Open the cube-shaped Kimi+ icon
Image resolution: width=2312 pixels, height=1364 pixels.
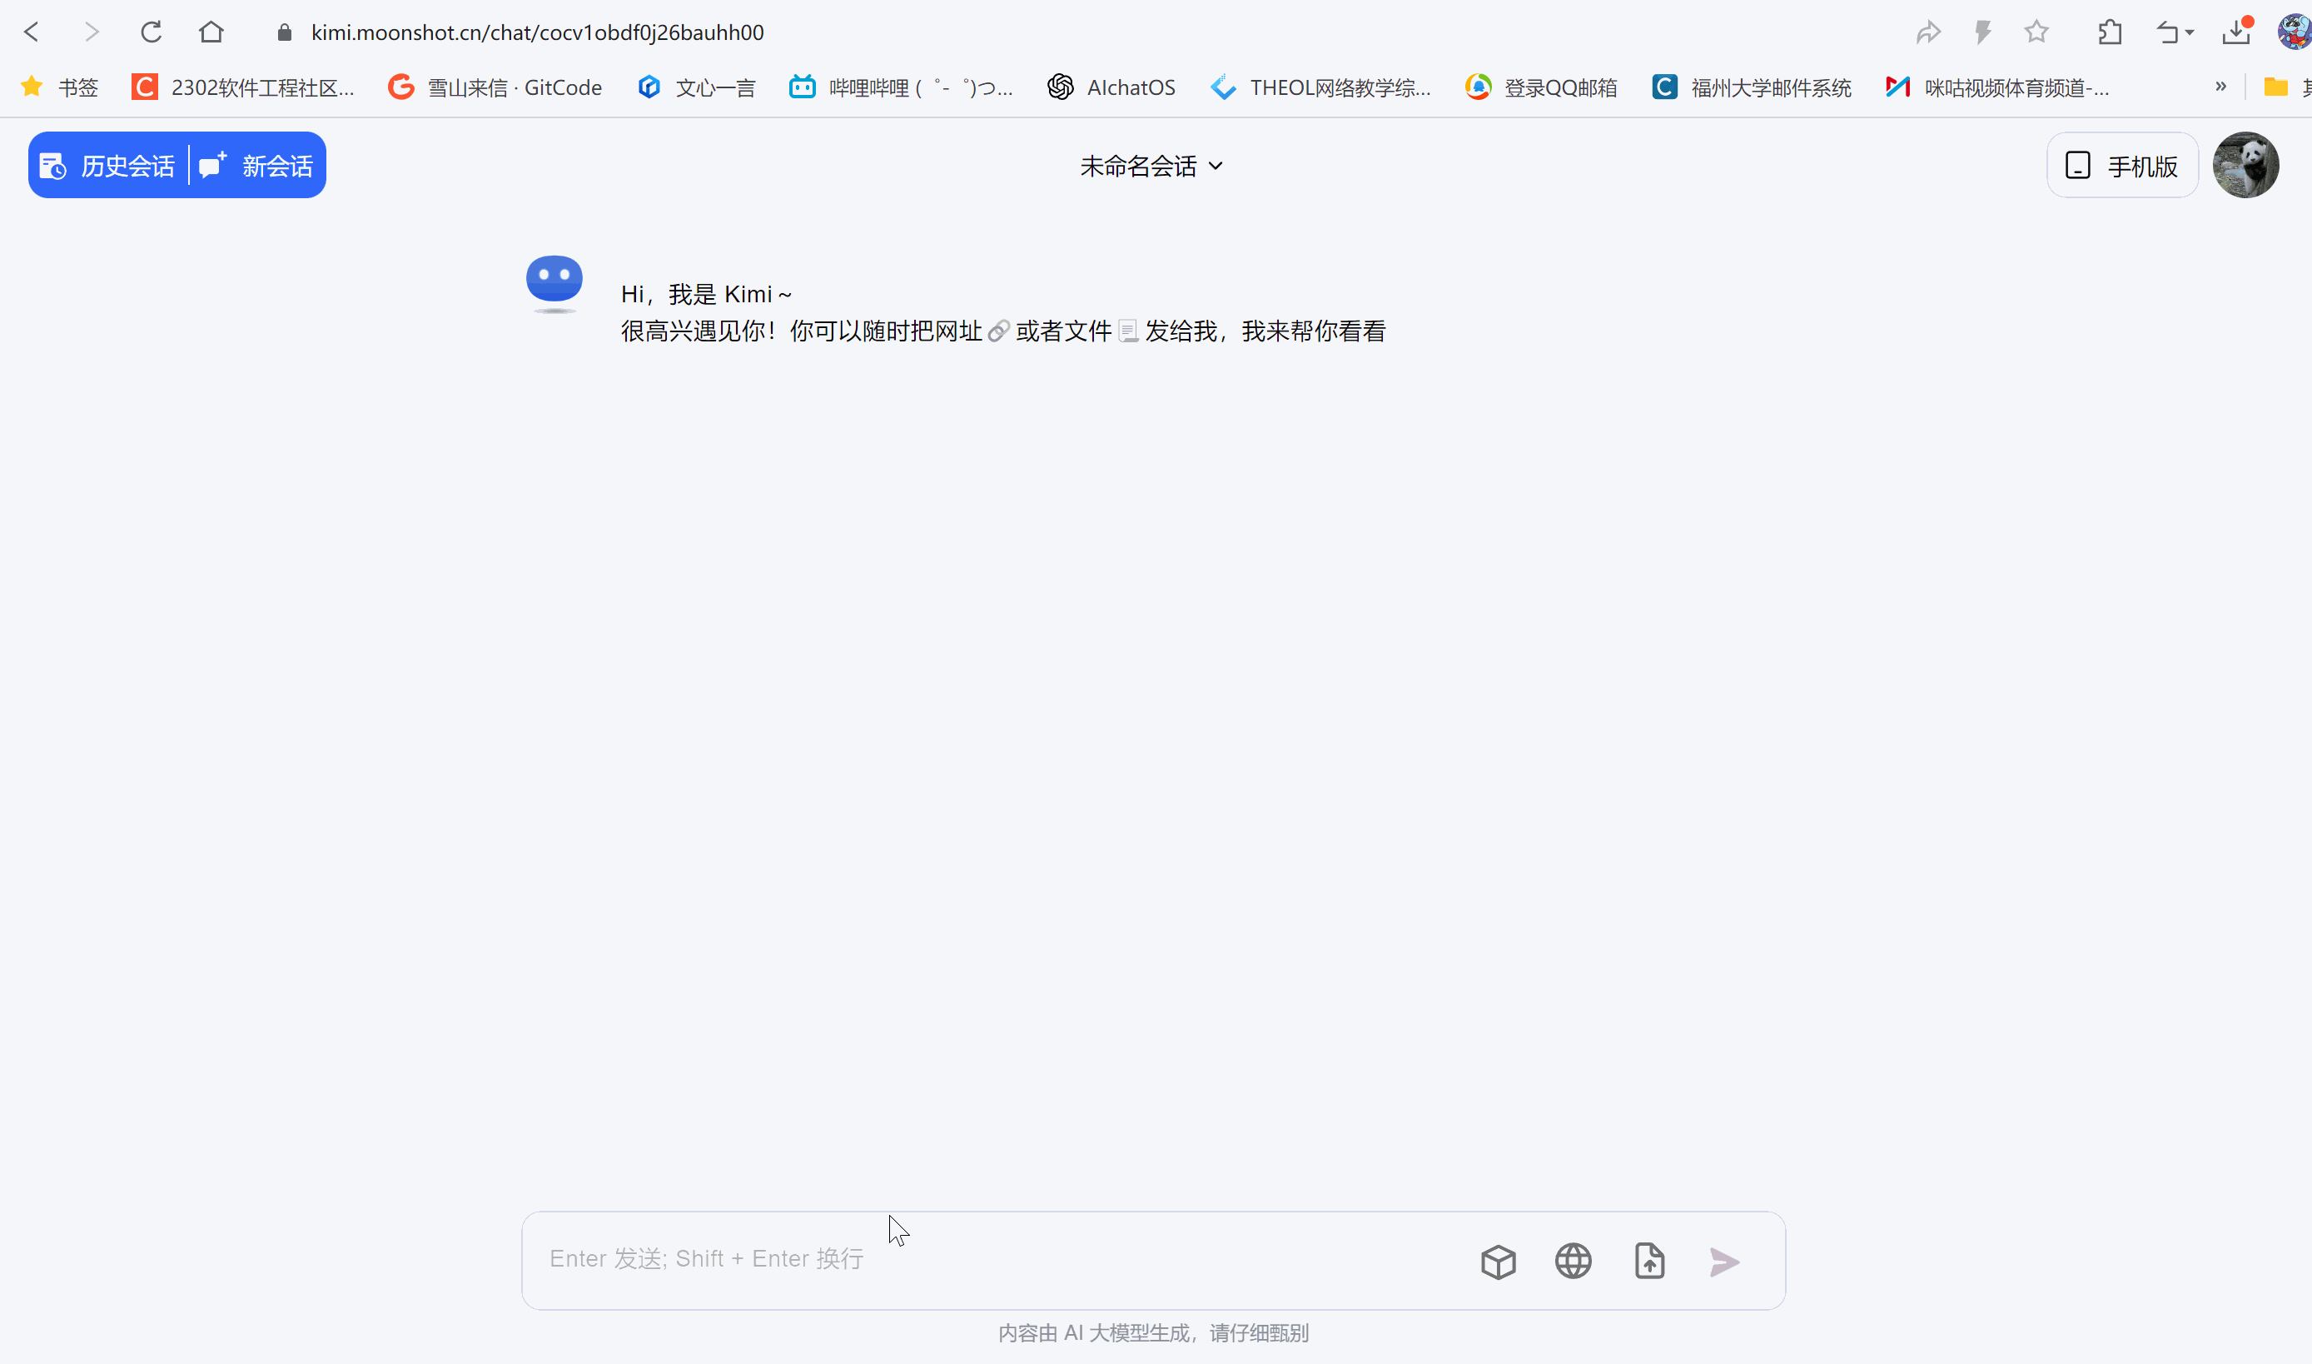tap(1498, 1262)
